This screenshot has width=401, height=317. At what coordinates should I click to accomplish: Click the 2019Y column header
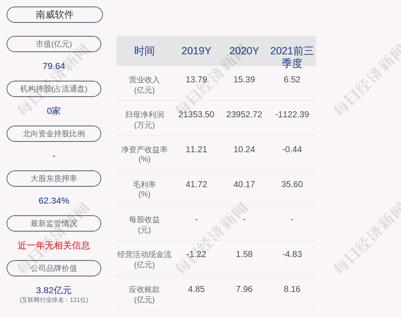tap(196, 50)
